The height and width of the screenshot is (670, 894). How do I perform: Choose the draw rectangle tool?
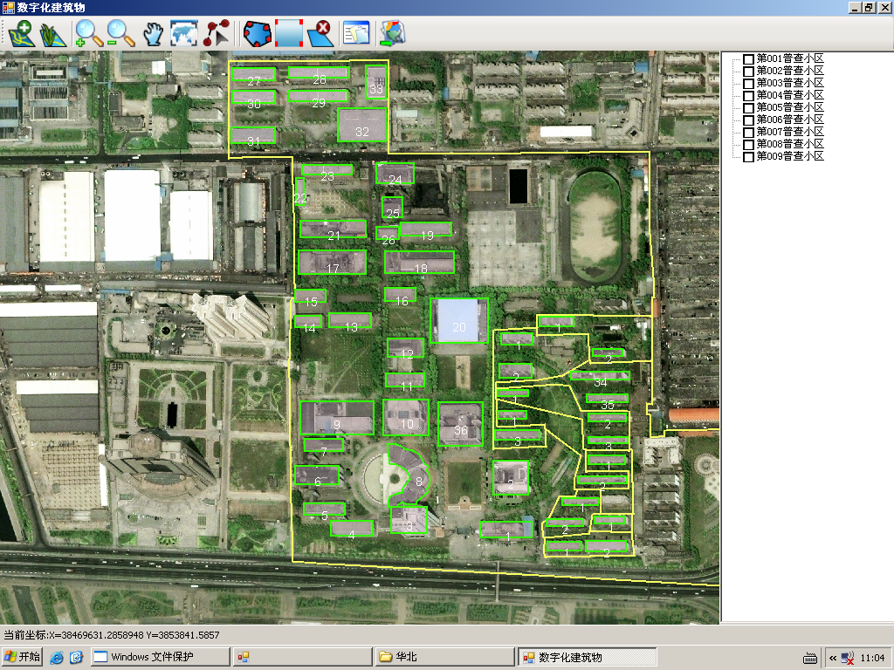tap(289, 34)
